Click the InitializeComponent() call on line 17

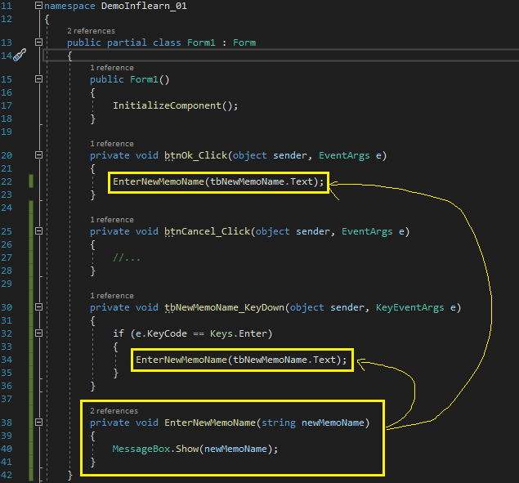tap(176, 105)
